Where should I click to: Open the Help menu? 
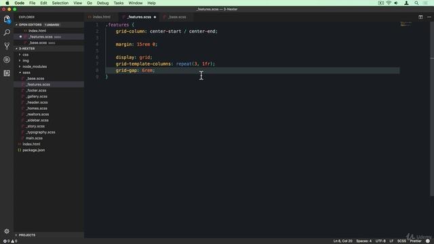(x=151, y=3)
